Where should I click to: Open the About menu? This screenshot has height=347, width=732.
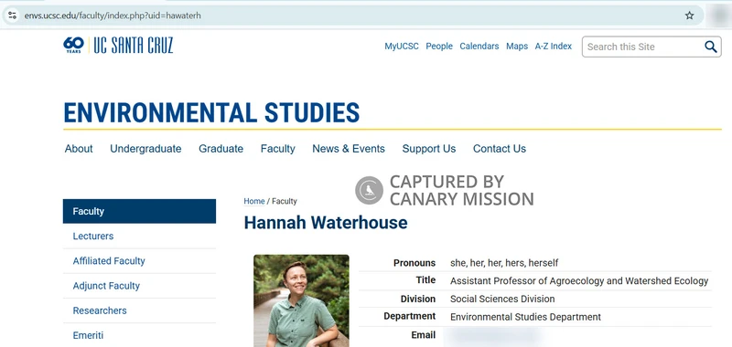(x=79, y=149)
